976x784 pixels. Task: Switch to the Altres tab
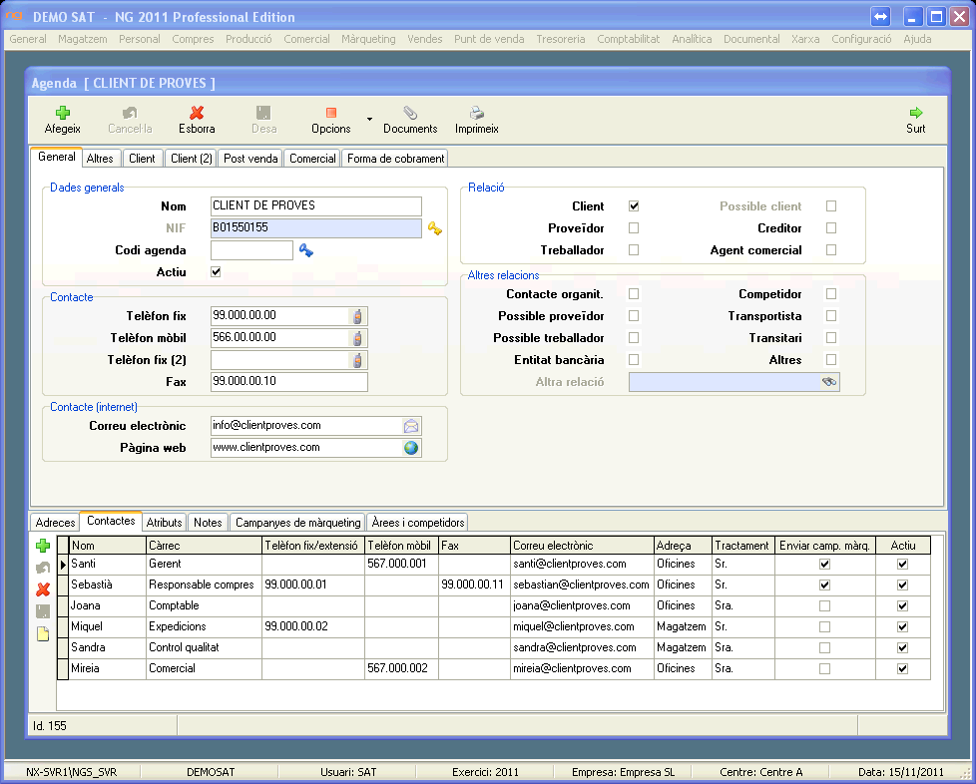[100, 159]
